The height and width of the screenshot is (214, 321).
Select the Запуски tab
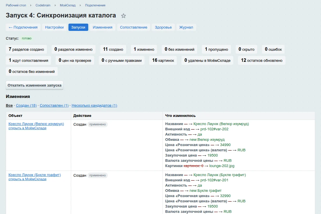coord(78,27)
